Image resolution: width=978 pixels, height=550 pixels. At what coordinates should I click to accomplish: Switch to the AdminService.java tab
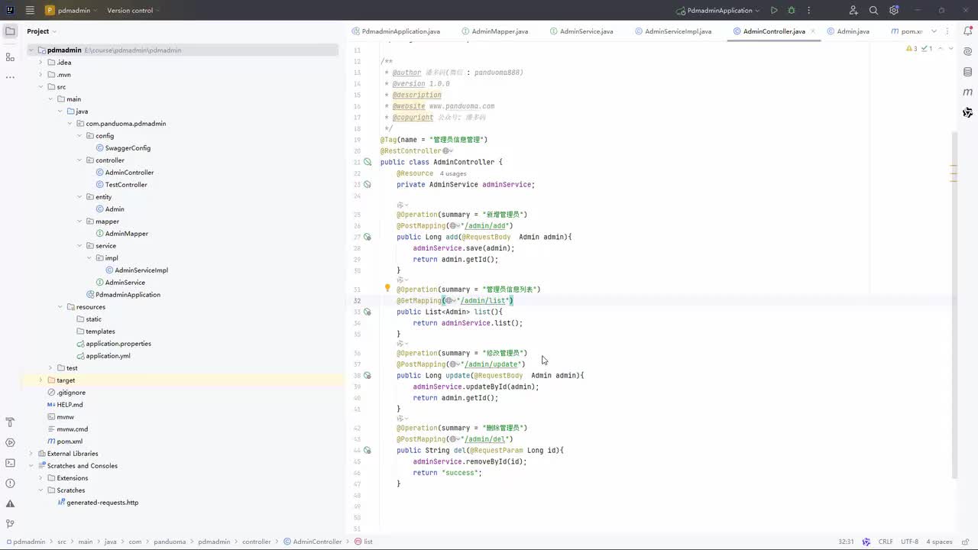coord(586,31)
